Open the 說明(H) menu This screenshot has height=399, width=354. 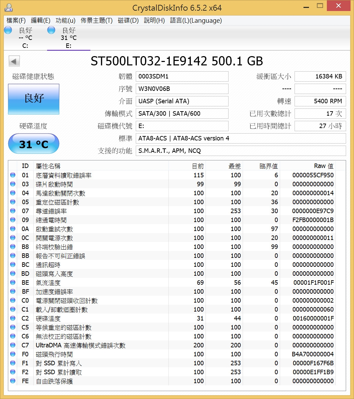pos(154,20)
